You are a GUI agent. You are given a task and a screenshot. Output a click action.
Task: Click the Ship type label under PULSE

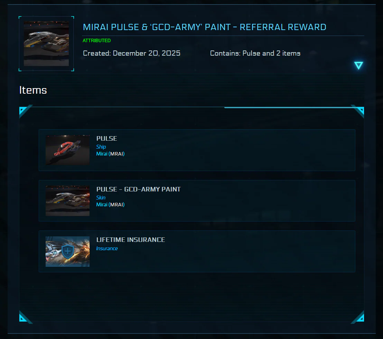[x=101, y=147]
